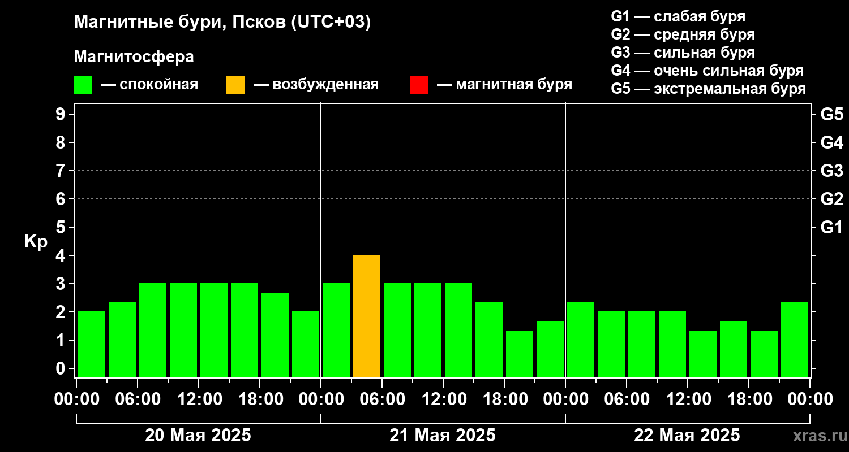849x452 pixels.
Task: Click the G5 label on right axis
Action: (831, 114)
